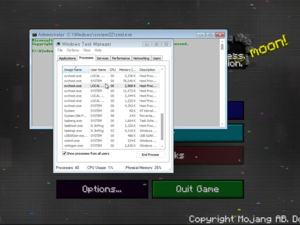Select svchost.exe row using 3,344 K memory

(x=111, y=96)
